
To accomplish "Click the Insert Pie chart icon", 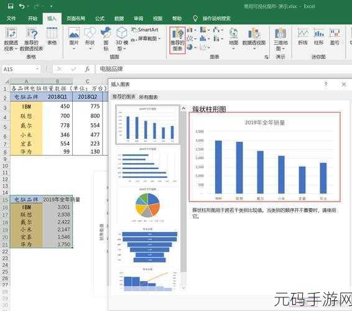I will tap(190, 47).
